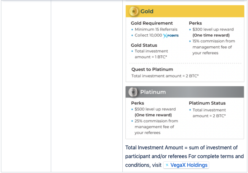The image size is (248, 173).
Task: Click the Platinum Status heading
Action: [207, 103]
